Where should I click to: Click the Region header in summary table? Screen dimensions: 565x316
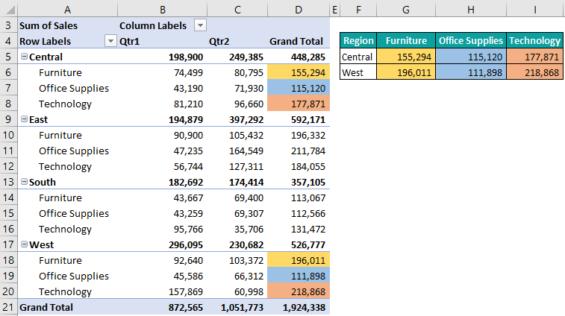[x=358, y=41]
